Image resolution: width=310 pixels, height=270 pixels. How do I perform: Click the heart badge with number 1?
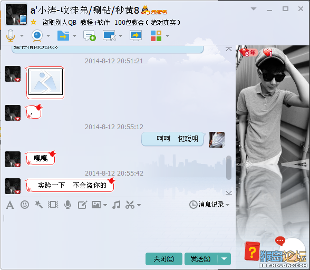[268, 53]
